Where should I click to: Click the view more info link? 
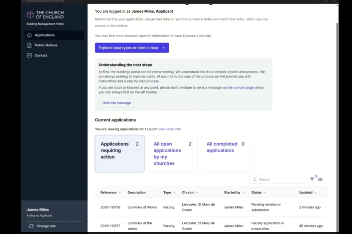pyautogui.click(x=170, y=129)
